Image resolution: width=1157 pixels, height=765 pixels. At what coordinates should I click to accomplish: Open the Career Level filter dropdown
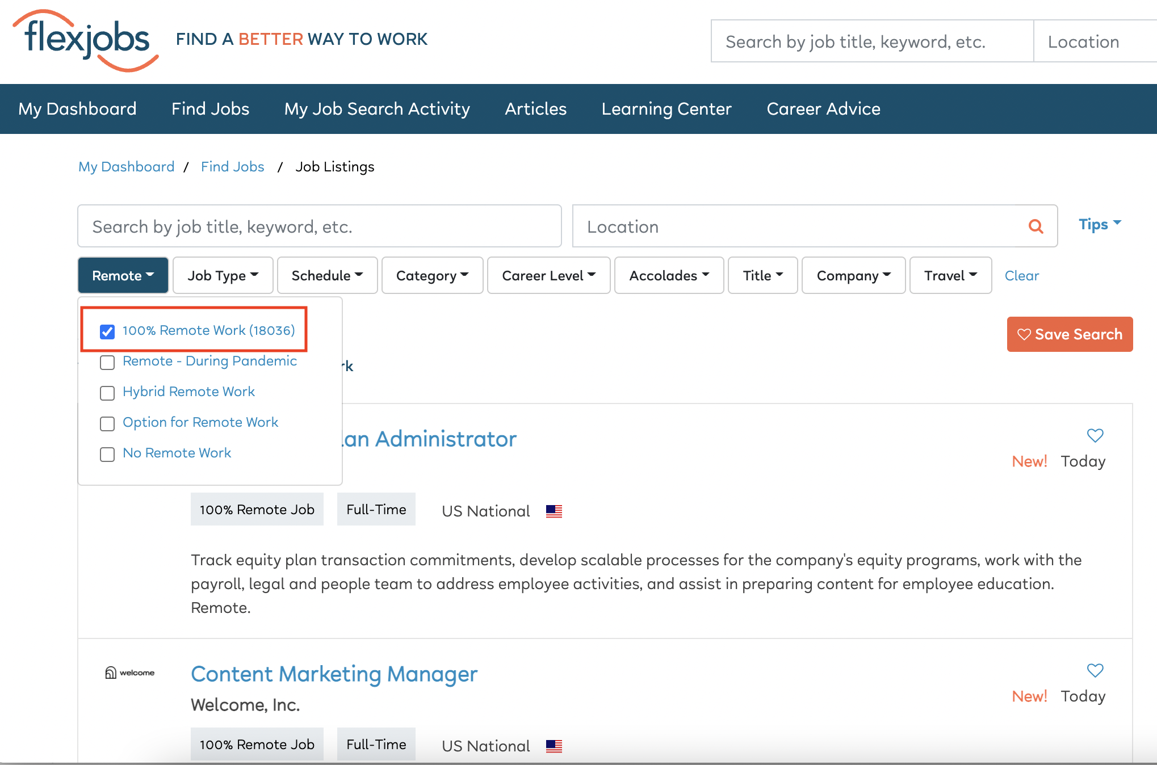(x=548, y=276)
